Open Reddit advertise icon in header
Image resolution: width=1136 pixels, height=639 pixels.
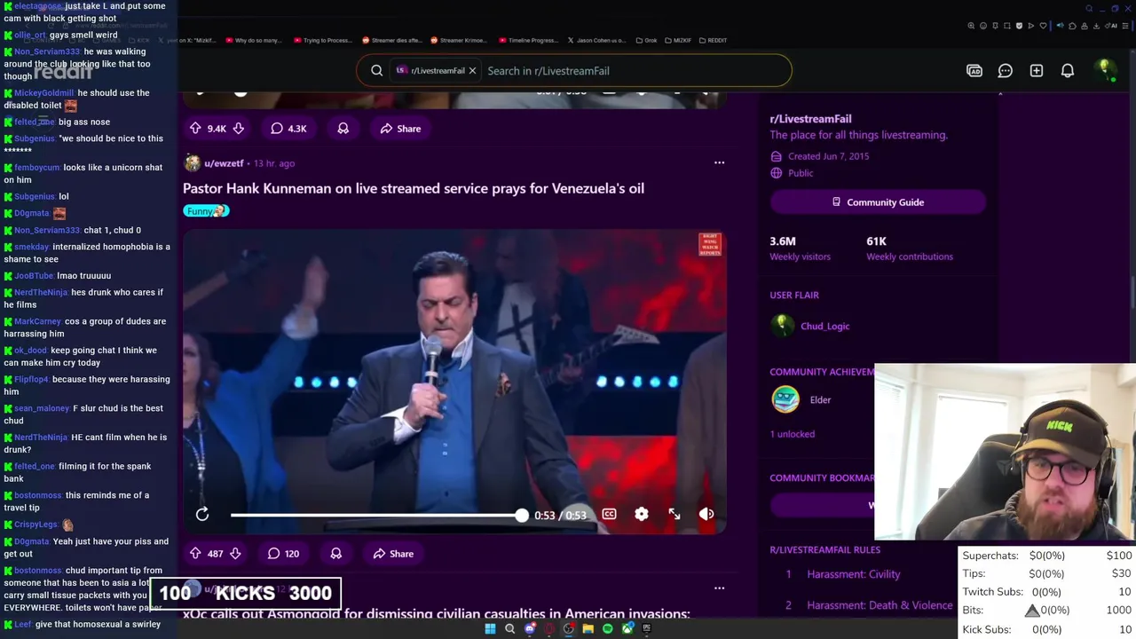[x=974, y=71]
